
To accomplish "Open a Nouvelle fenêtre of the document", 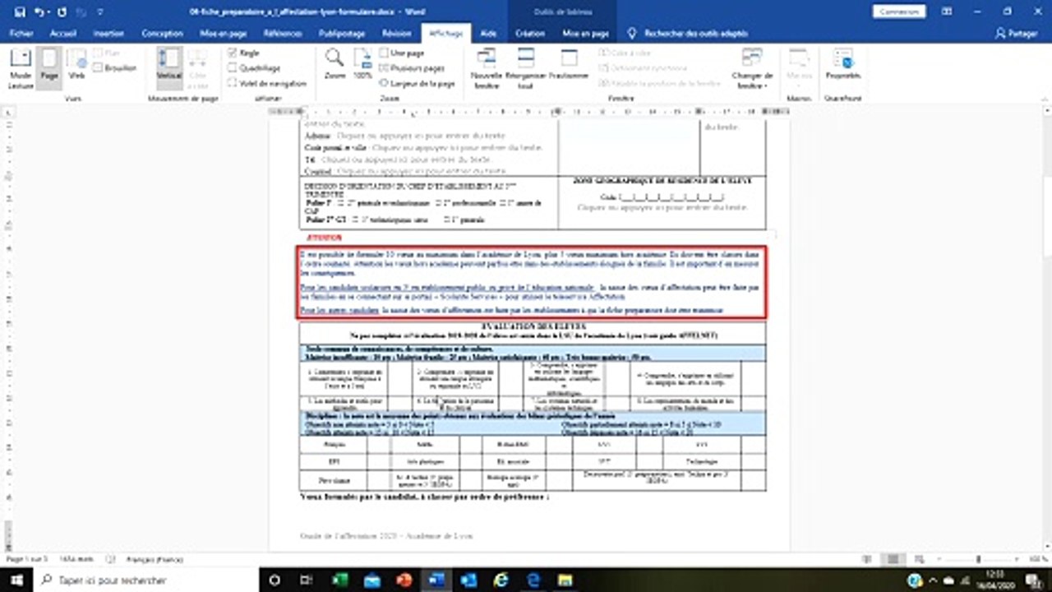I will (x=486, y=68).
